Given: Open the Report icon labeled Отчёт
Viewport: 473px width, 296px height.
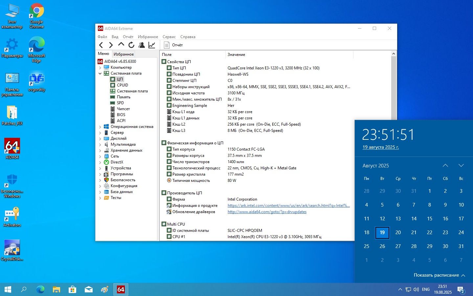Looking at the screenshot, I should 173,45.
